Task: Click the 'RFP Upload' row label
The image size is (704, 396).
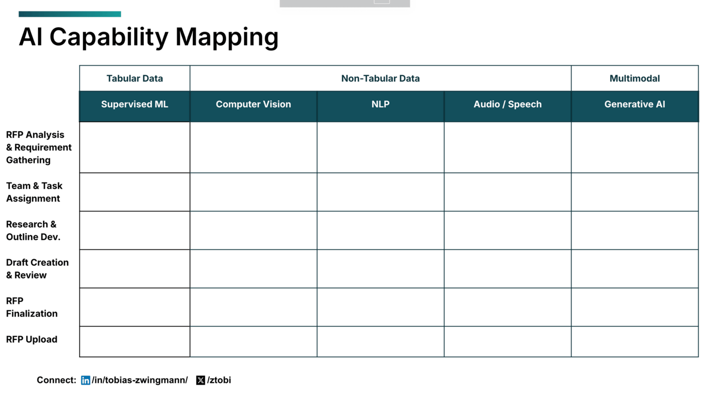Action: tap(32, 339)
